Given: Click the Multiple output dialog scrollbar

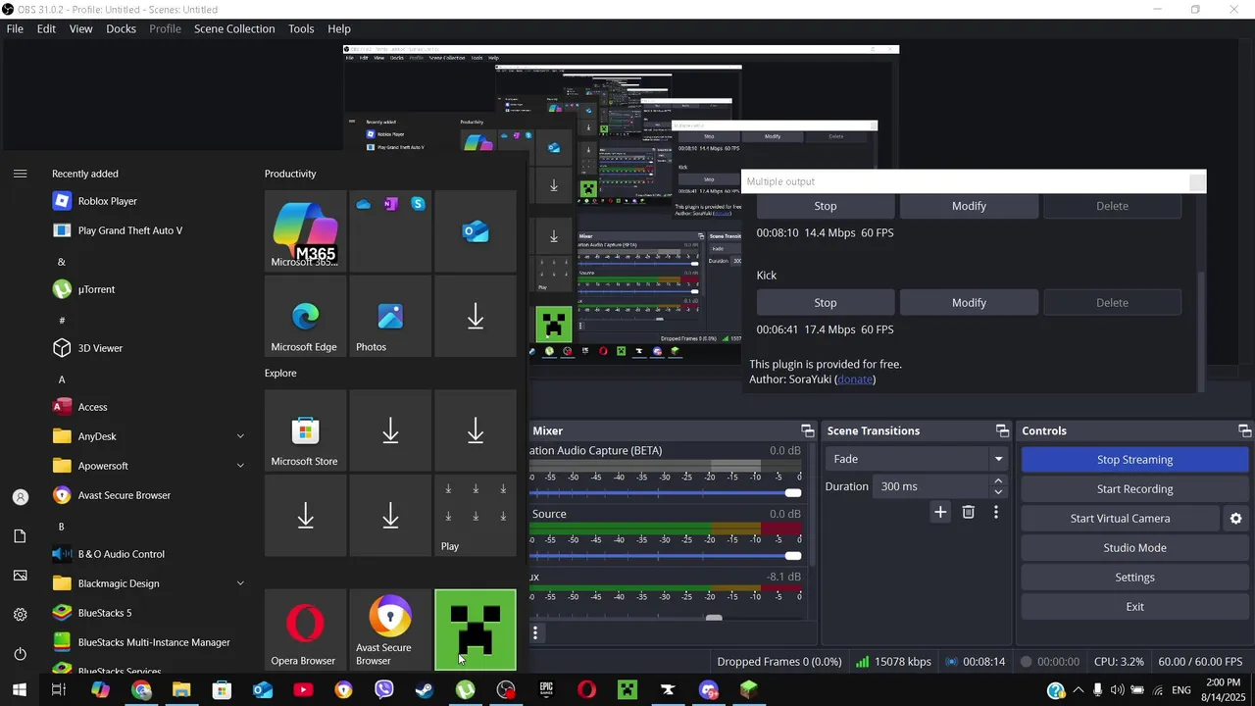Looking at the screenshot, I should 1203,330.
